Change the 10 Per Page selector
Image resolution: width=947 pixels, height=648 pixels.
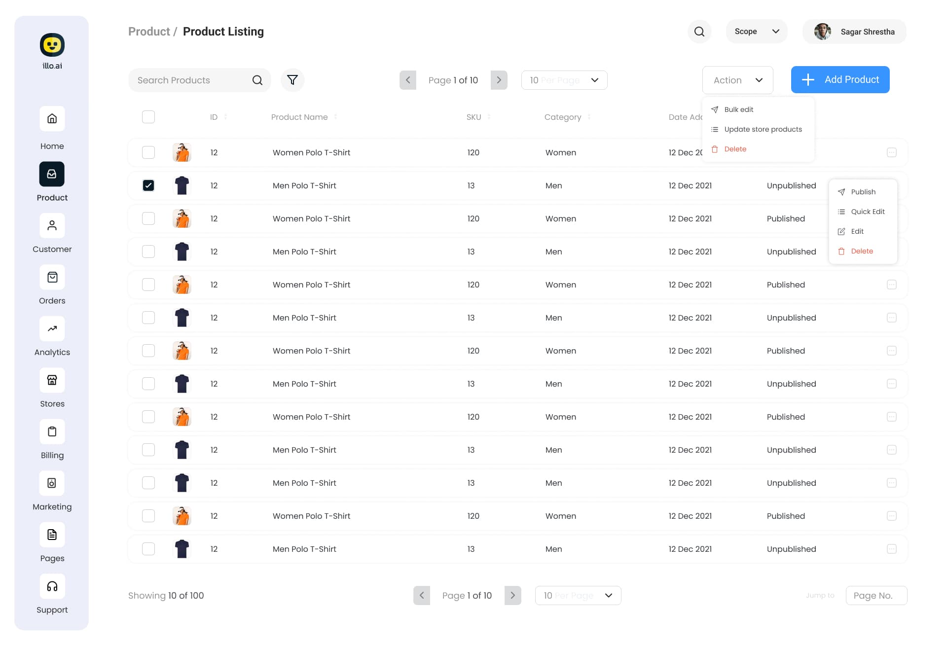click(564, 80)
